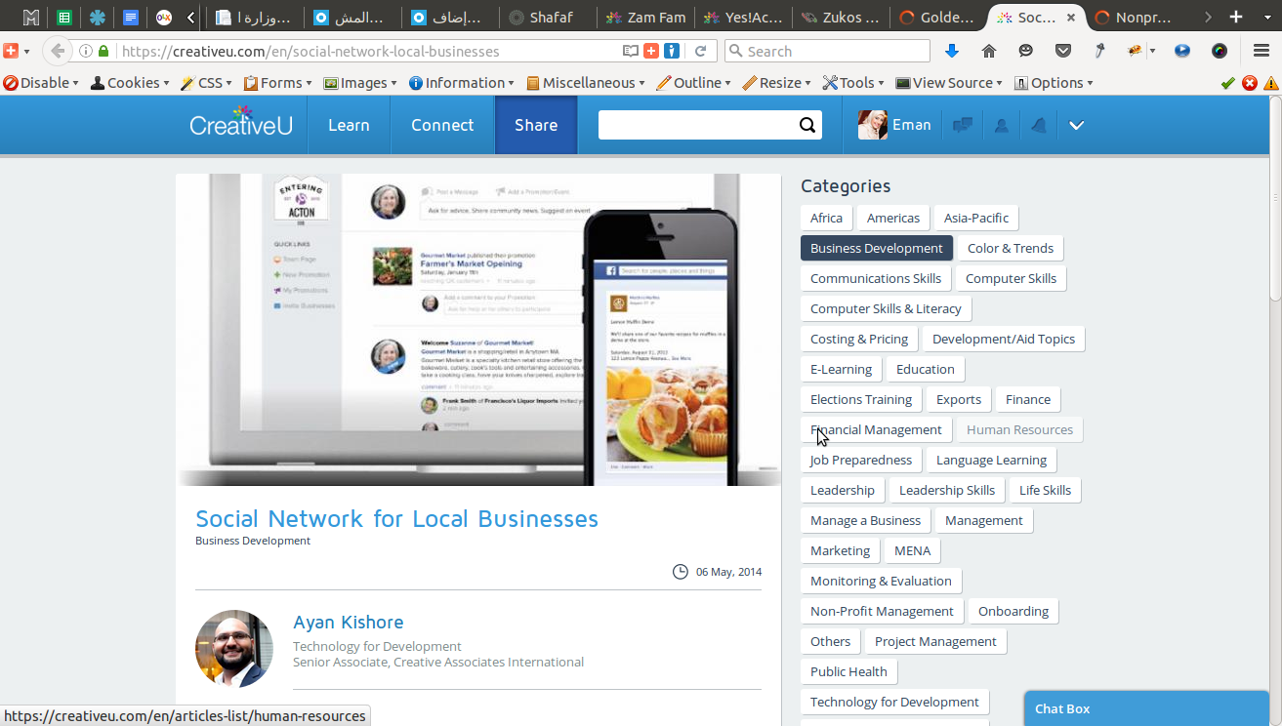Select the Business Development category button

877,248
